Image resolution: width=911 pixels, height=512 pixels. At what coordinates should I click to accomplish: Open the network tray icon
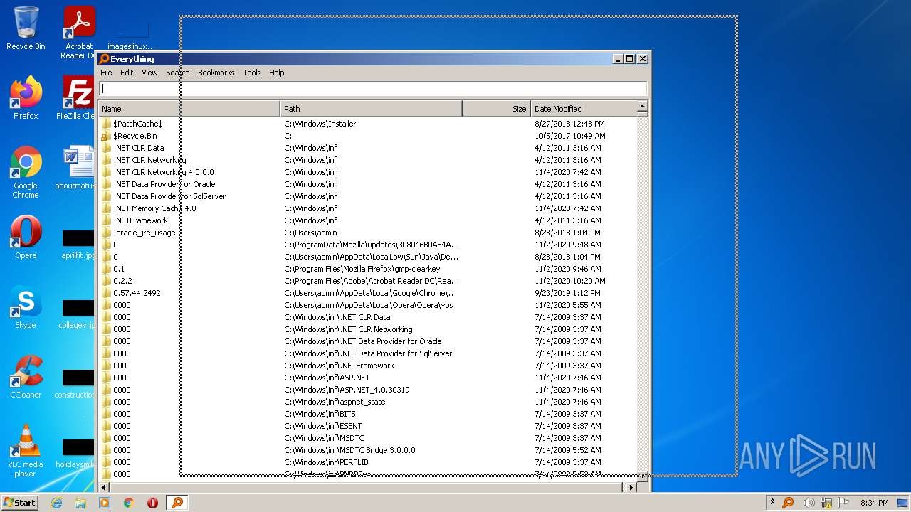827,503
